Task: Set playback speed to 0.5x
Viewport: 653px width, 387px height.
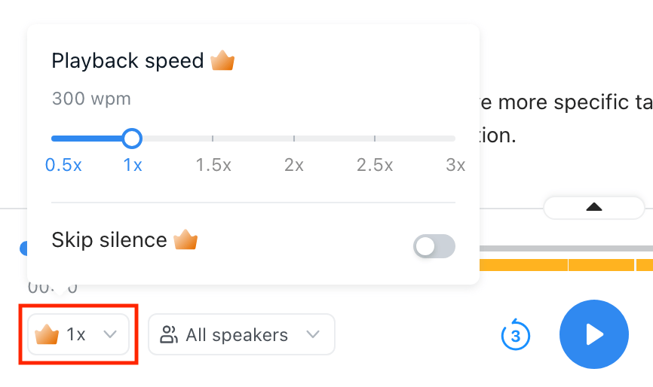Action: click(x=53, y=139)
